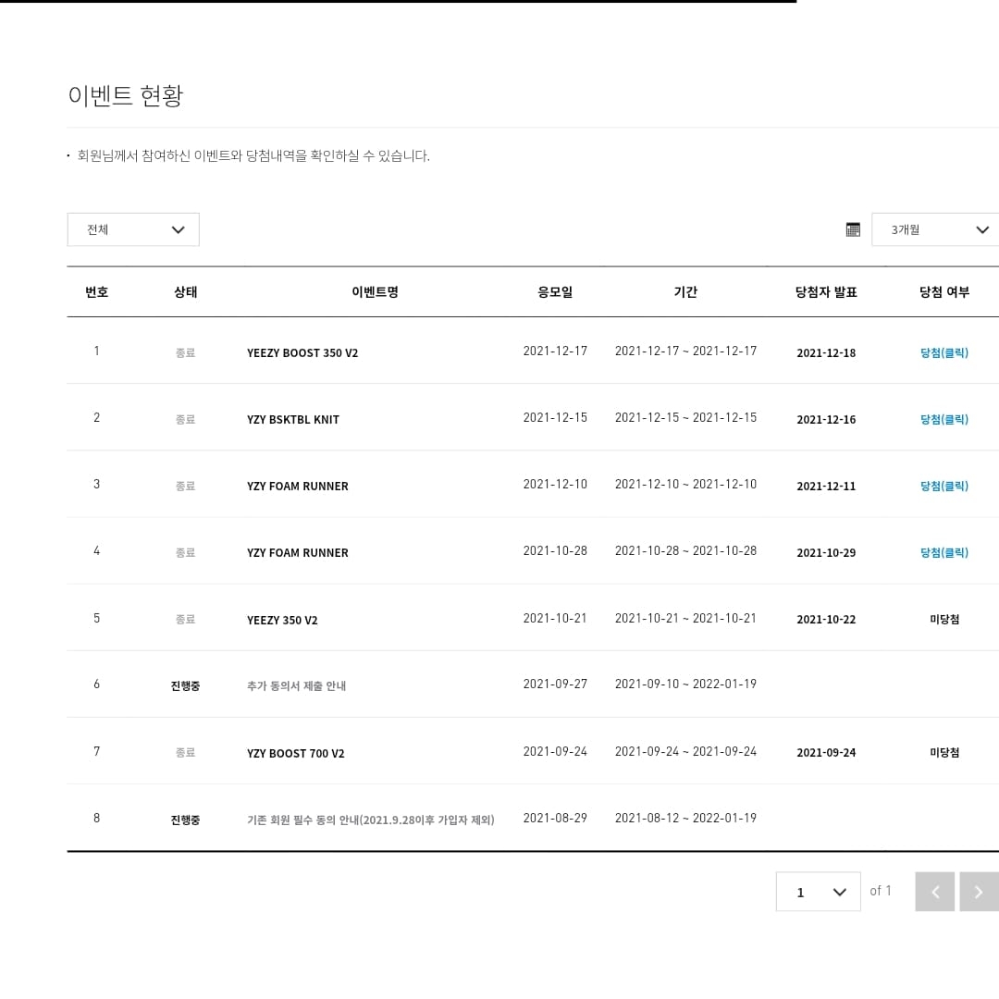999x999 pixels.
Task: Click period 2021-09-10 ~ 2022-01-19
Action: click(x=685, y=684)
